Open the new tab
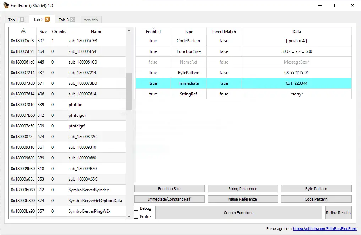Viewport: 361px width, 235px height. (x=91, y=20)
